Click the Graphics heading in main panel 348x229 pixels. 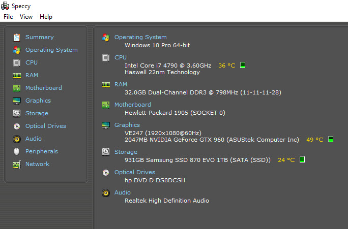[127, 125]
